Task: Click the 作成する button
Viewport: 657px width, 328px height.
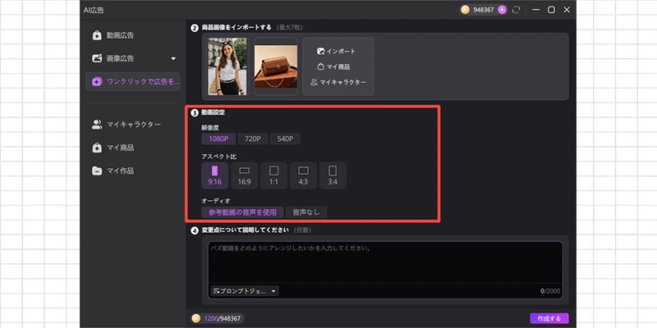Action: coord(549,318)
